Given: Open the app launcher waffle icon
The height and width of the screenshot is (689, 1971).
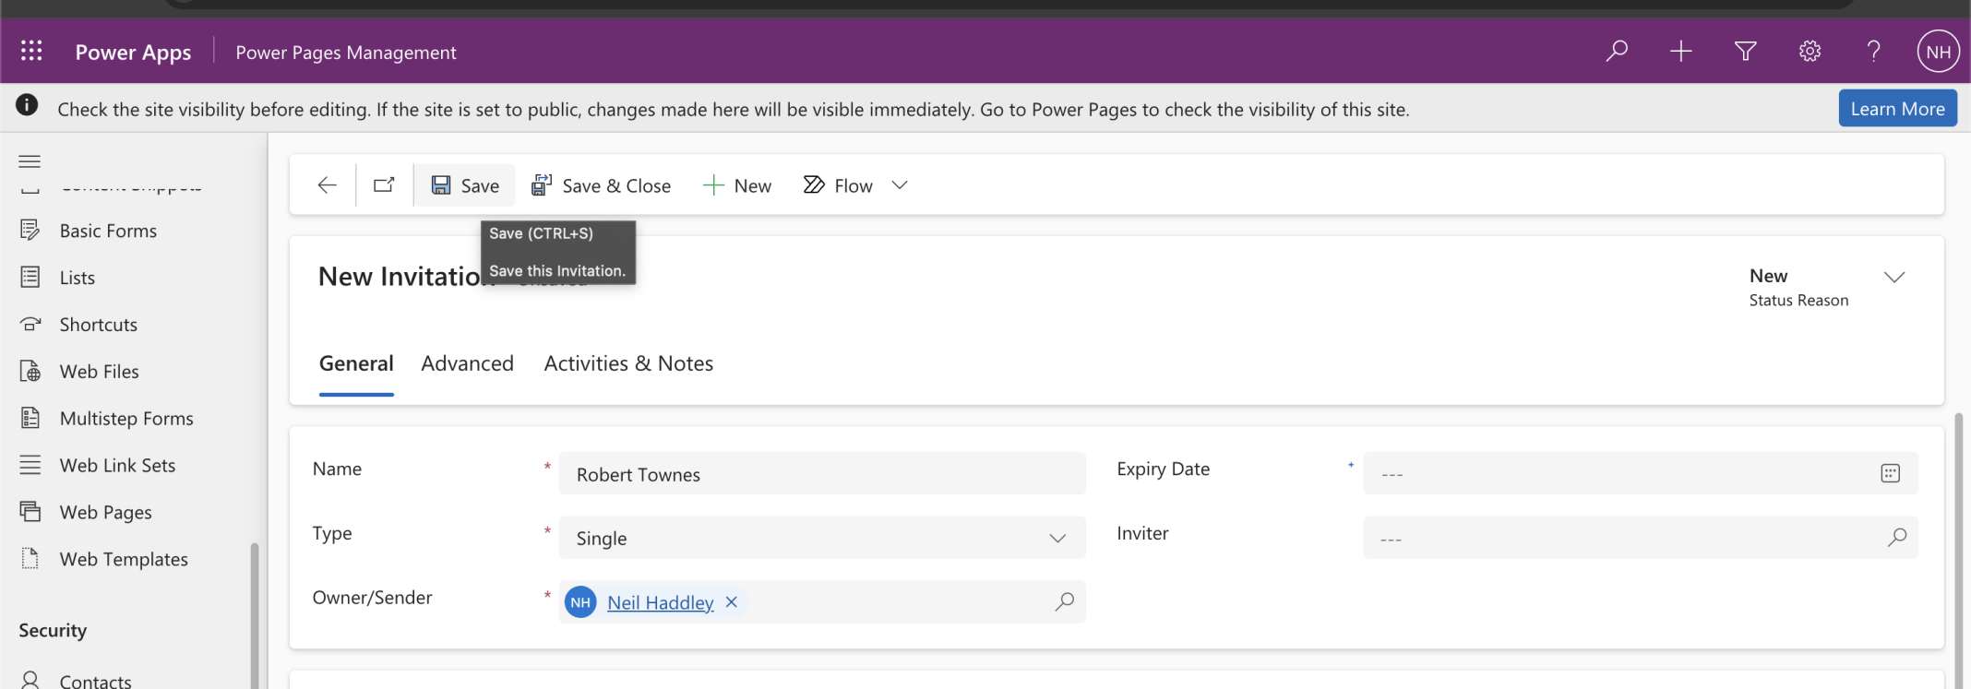Looking at the screenshot, I should pos(31,52).
